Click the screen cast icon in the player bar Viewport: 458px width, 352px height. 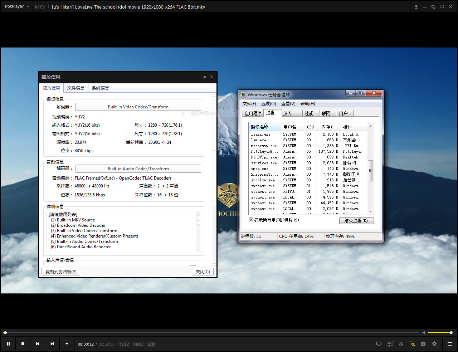(x=379, y=344)
